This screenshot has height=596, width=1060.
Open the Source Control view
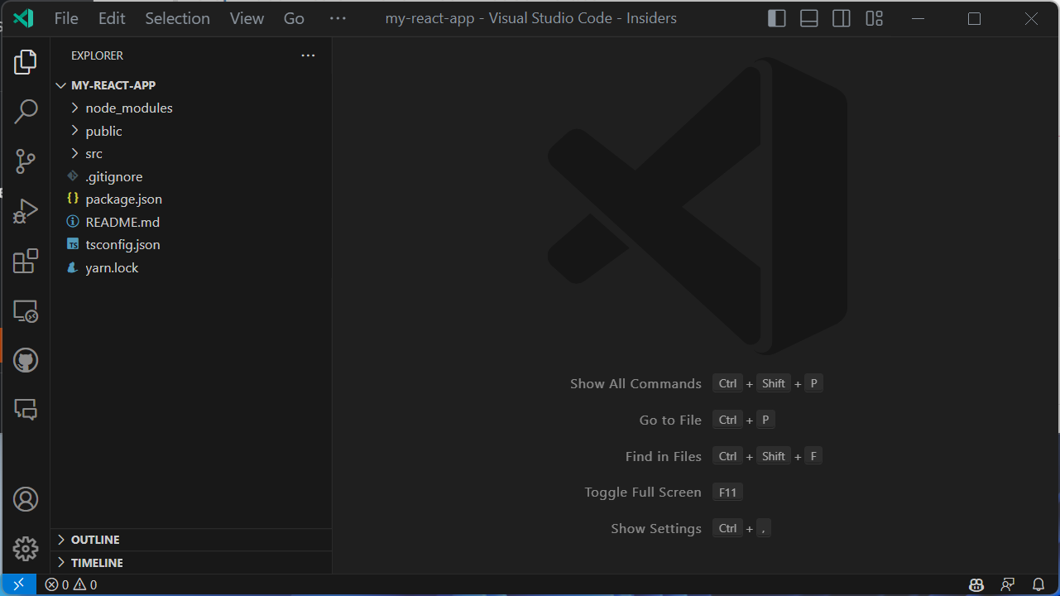tap(26, 161)
